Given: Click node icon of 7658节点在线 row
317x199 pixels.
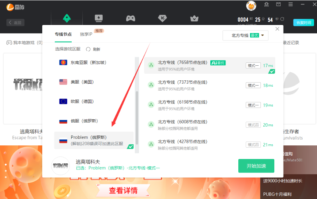Looking at the screenshot, I should pyautogui.click(x=151, y=65).
